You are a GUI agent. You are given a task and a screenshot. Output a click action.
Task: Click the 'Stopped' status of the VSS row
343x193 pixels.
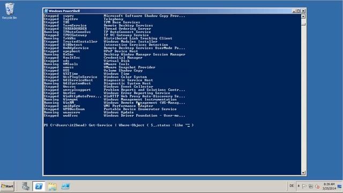[x=51, y=70]
